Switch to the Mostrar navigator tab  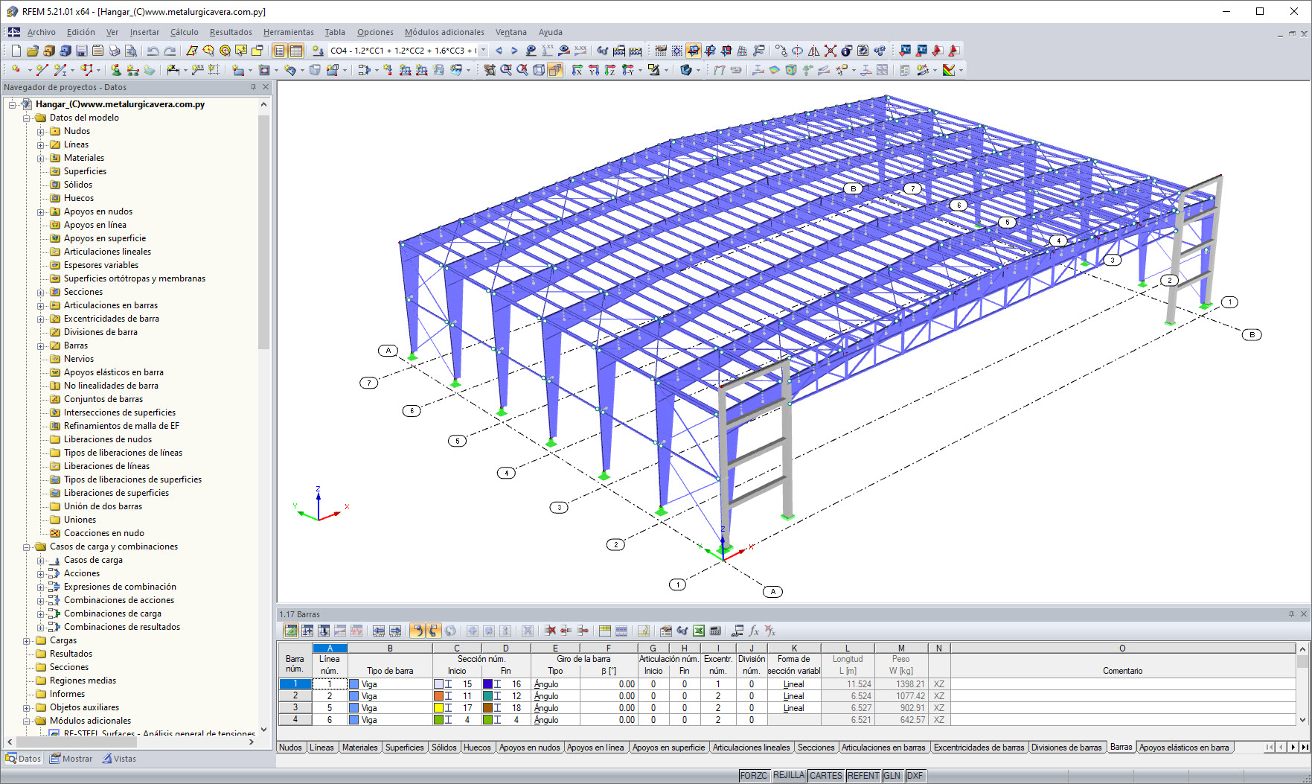71,759
